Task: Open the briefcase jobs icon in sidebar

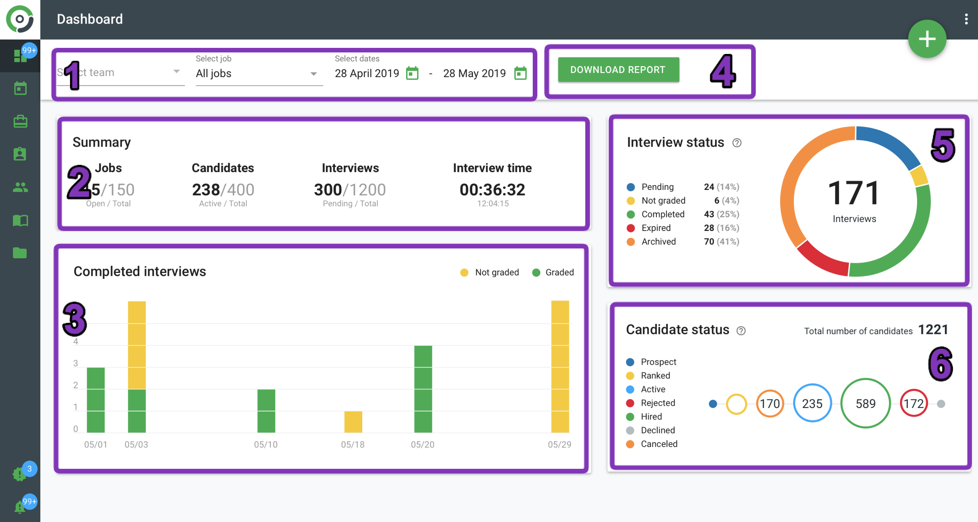Action: (20, 122)
